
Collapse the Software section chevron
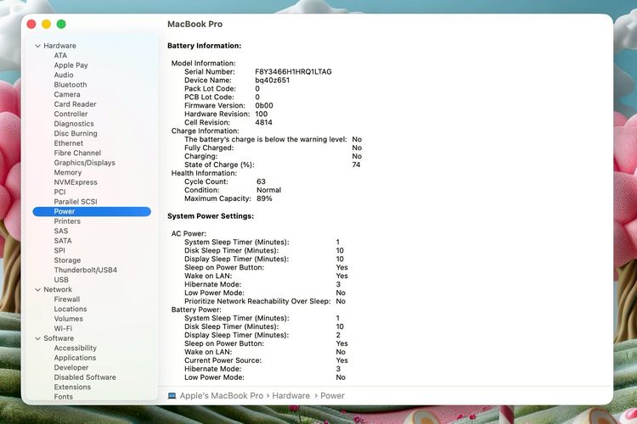coord(37,338)
